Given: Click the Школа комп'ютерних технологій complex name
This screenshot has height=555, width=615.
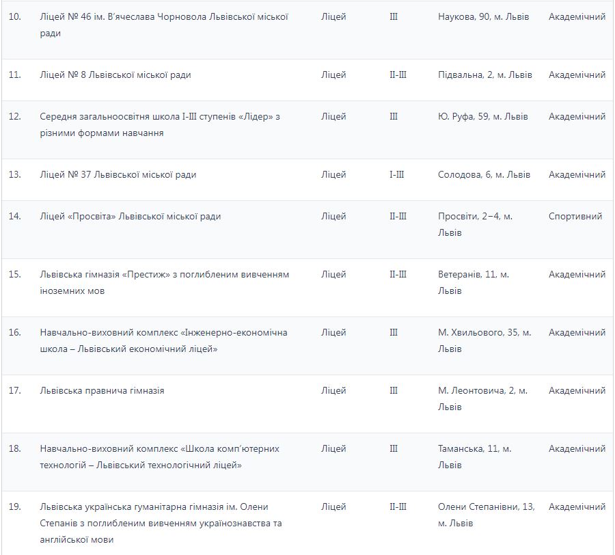Looking at the screenshot, I should click(160, 457).
